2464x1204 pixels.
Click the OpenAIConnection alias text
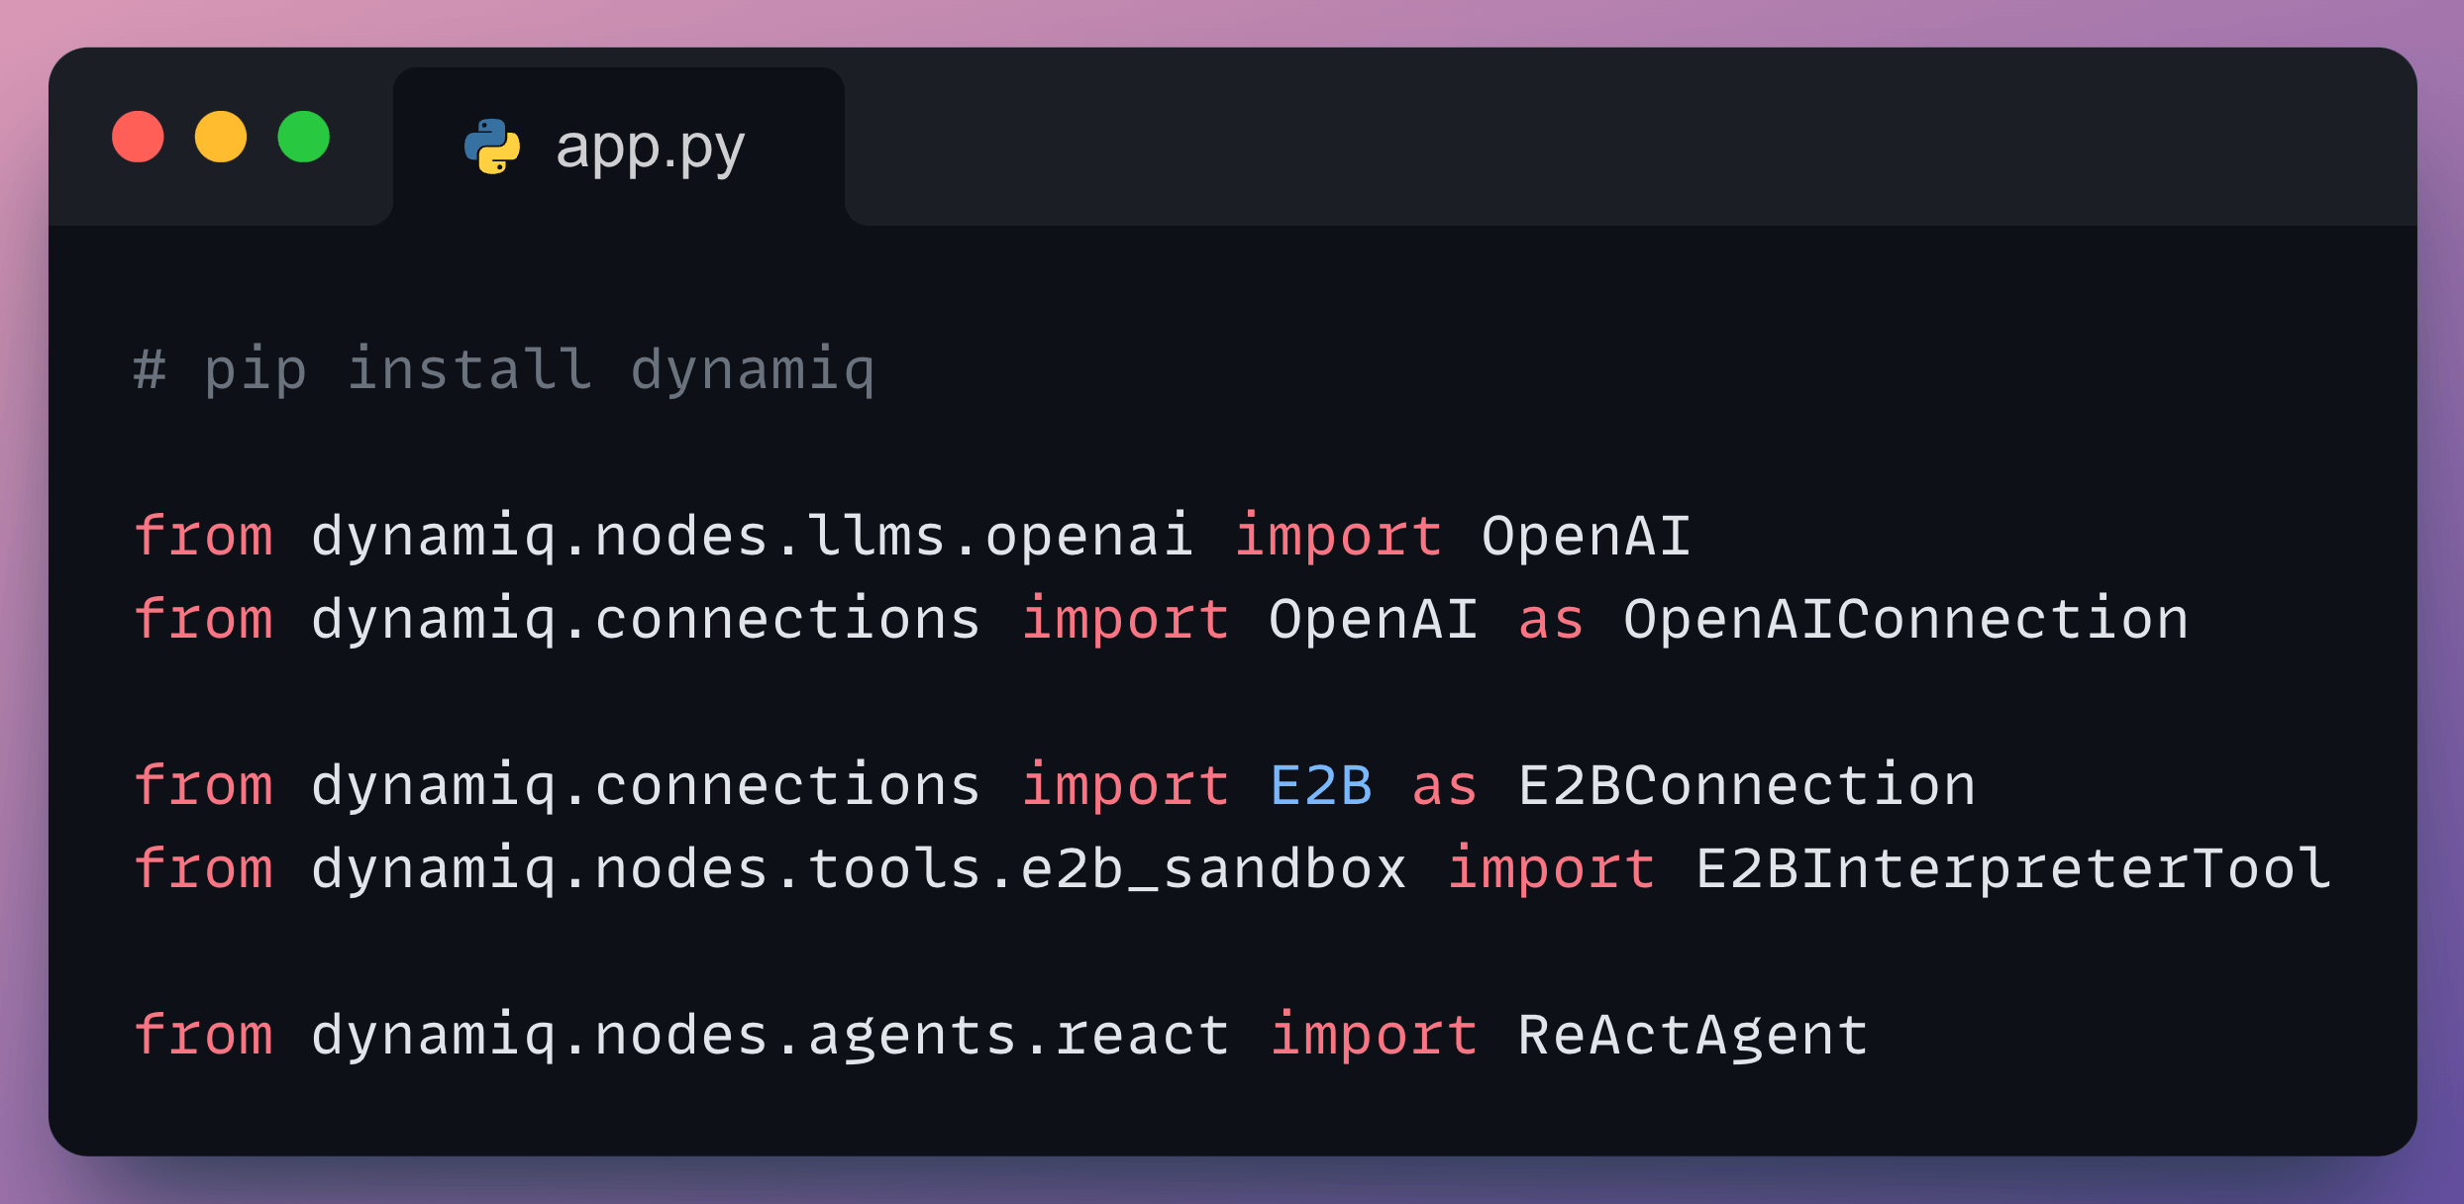tap(1905, 620)
